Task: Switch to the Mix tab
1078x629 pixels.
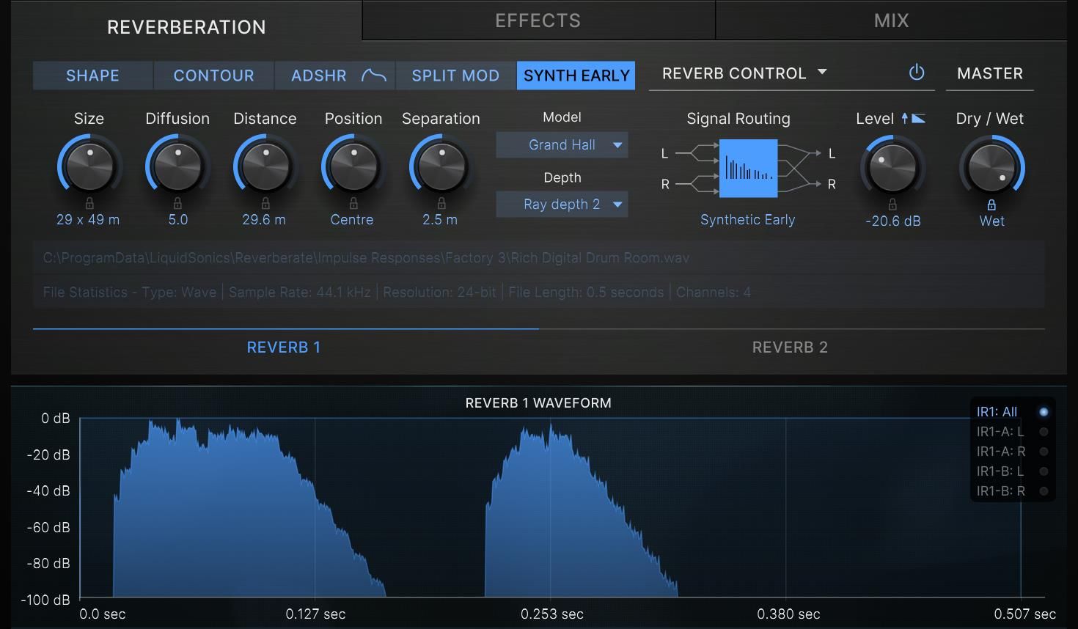Action: click(x=891, y=21)
